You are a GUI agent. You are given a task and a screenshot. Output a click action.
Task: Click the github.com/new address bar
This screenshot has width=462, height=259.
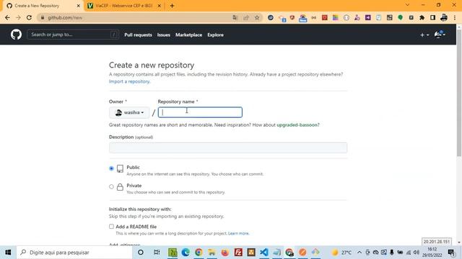136,17
